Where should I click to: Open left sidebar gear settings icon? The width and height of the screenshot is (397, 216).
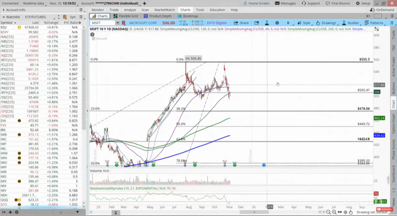coord(17,212)
